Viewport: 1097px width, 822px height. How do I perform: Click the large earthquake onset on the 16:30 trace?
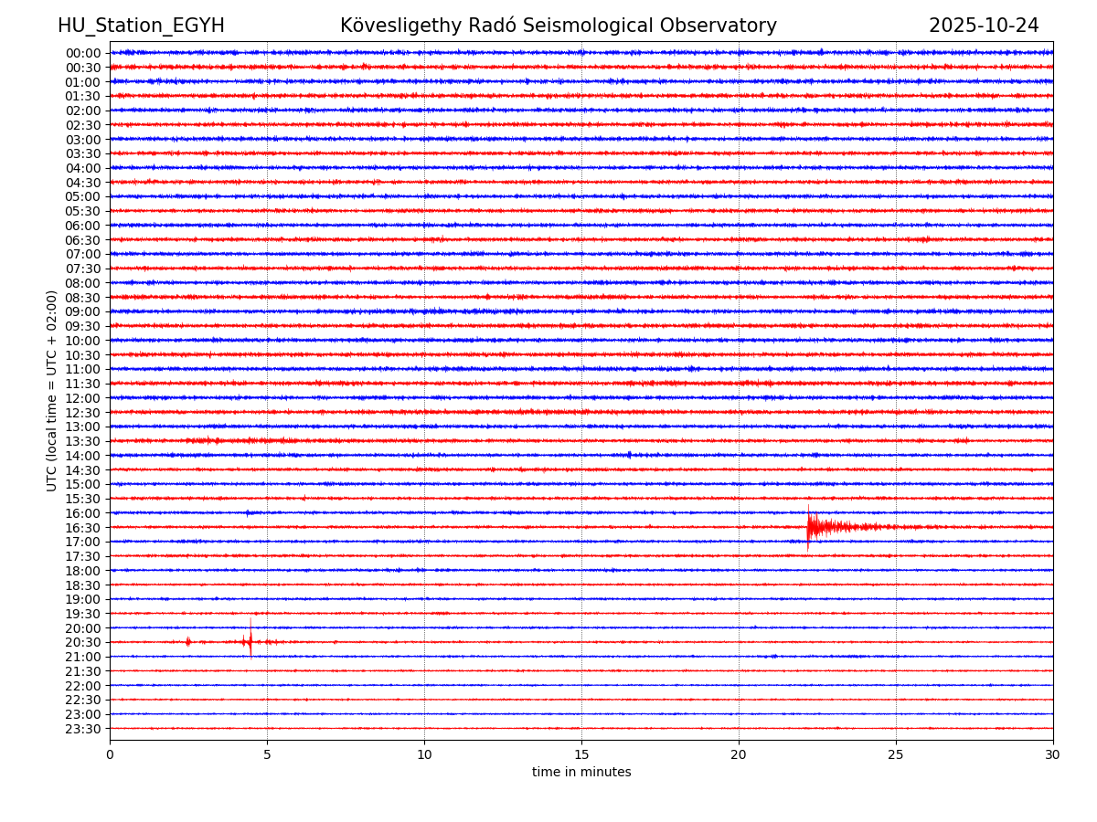[x=809, y=527]
